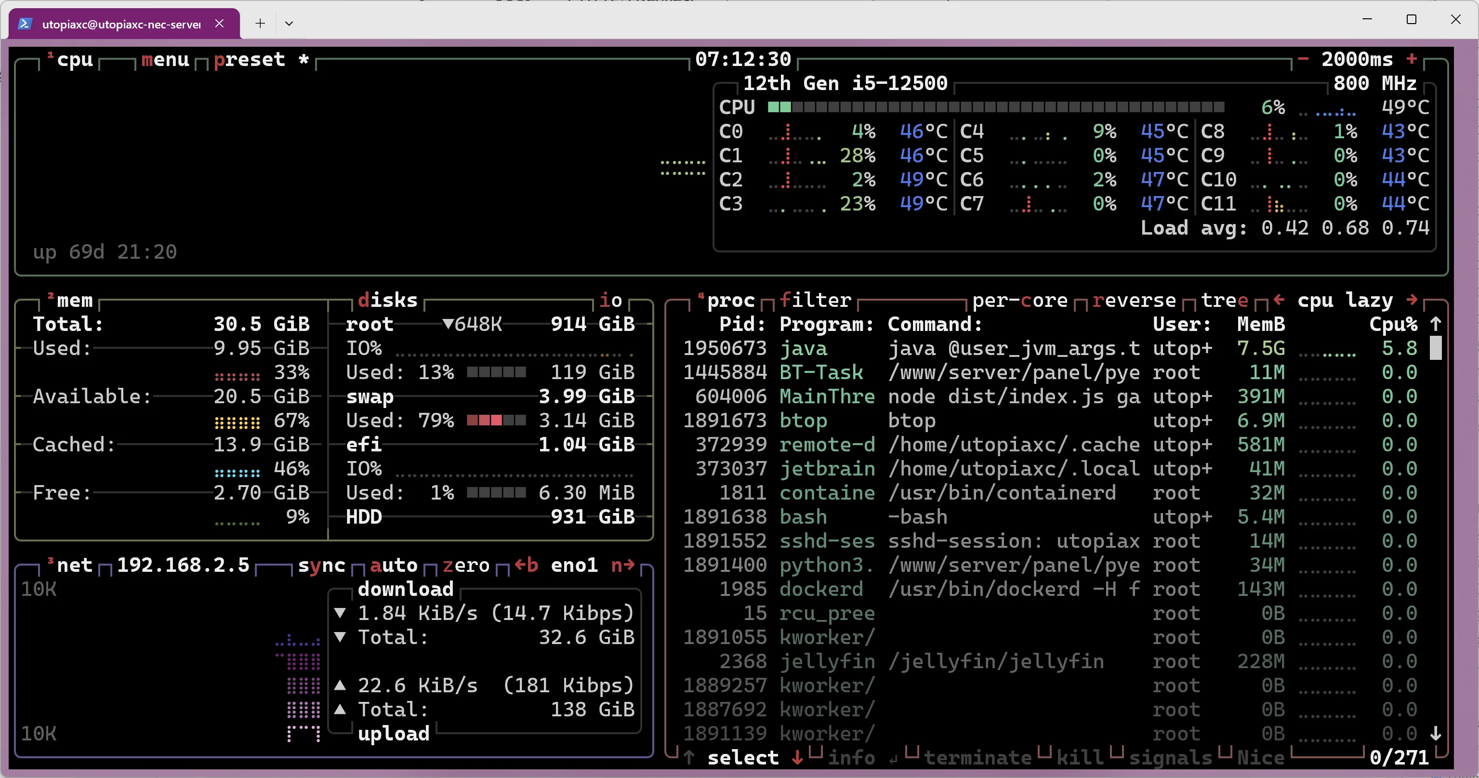Move selection up with select up arrow
The height and width of the screenshot is (778, 1479).
pos(689,757)
